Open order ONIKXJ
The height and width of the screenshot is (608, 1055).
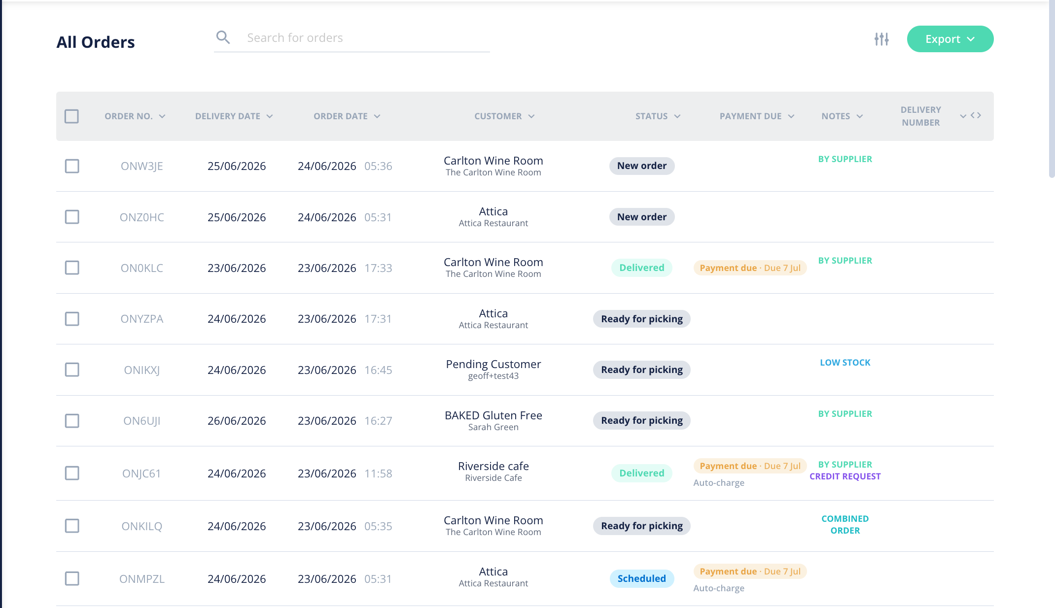142,370
